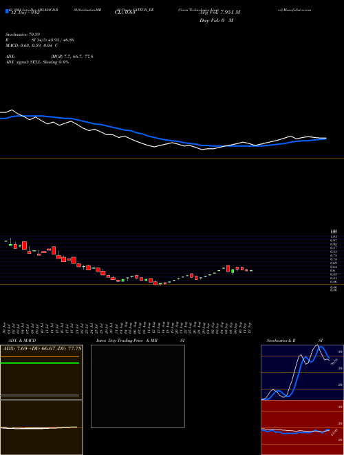Click the 'ADX: 7.69 +DY: 66.67 -DY: 77.78' readout
Image resolution: width=344 pixels, height=455 pixels.
42,348
